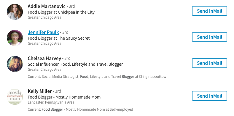Screen dimensions: 234x116
Task: Open Addie Martanovic's profile photo
Action: [15, 12]
